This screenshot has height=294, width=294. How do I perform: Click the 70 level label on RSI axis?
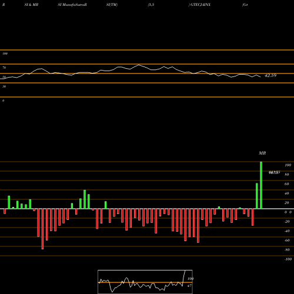[4, 68]
